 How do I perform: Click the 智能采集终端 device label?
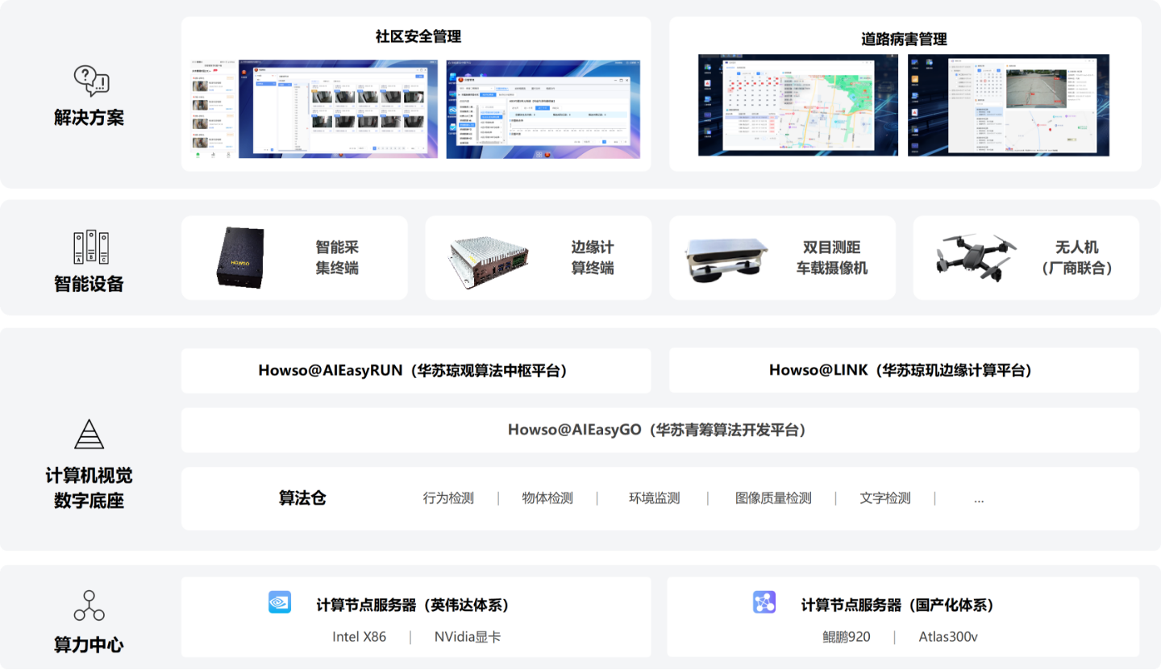(337, 257)
